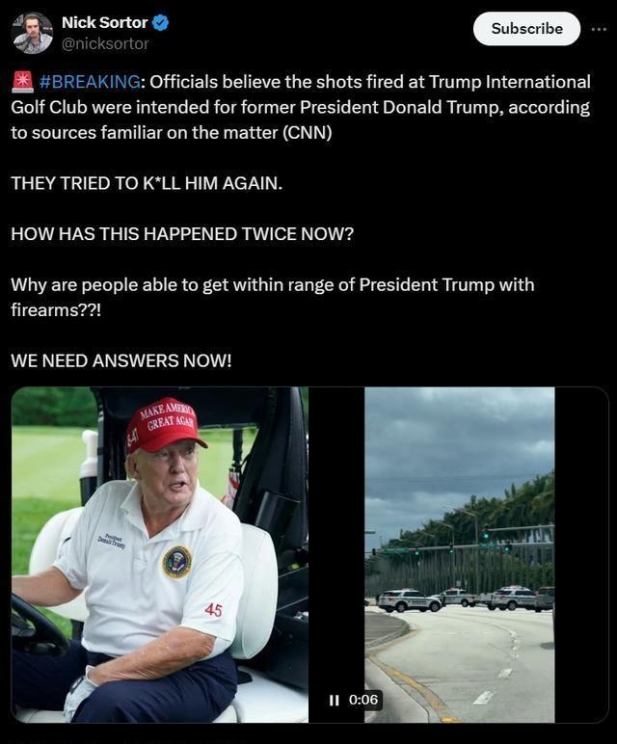The height and width of the screenshot is (744, 617).
Task: Click the 0:06 video timestamp
Action: 363,700
